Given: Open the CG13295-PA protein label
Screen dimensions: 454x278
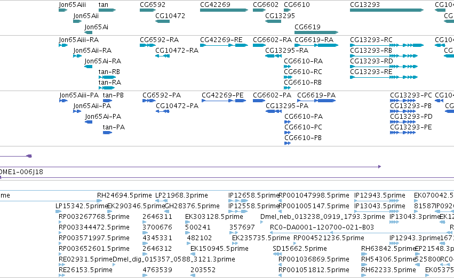Looking at the screenshot, I should pyautogui.click(x=287, y=106).
